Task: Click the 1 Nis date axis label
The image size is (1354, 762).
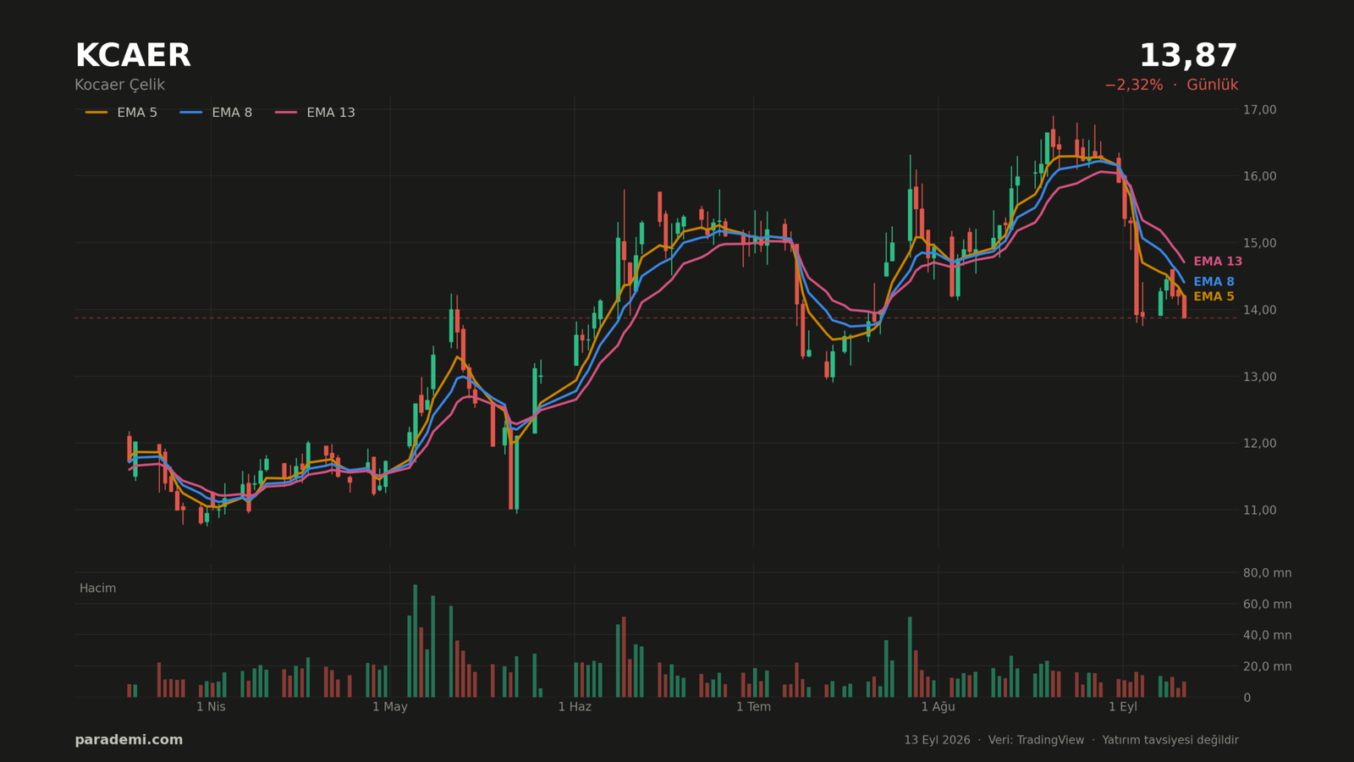Action: click(211, 707)
